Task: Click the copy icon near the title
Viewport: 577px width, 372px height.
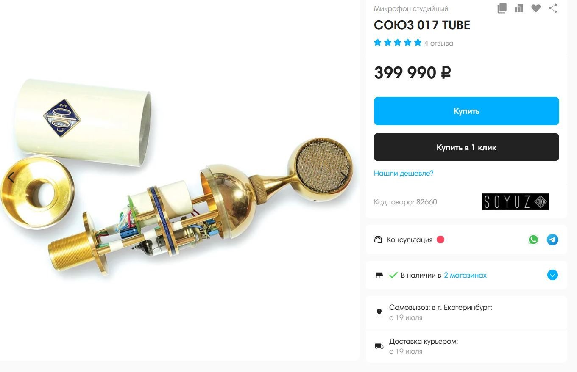Action: coord(502,8)
